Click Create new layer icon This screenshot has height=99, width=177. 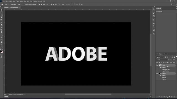coord(172,97)
